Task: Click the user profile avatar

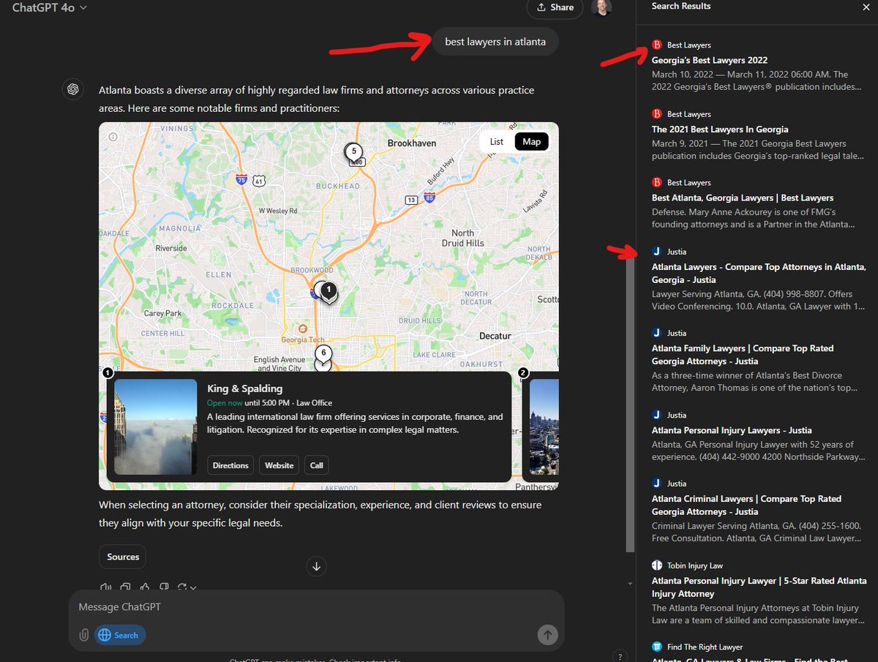Action: [602, 8]
